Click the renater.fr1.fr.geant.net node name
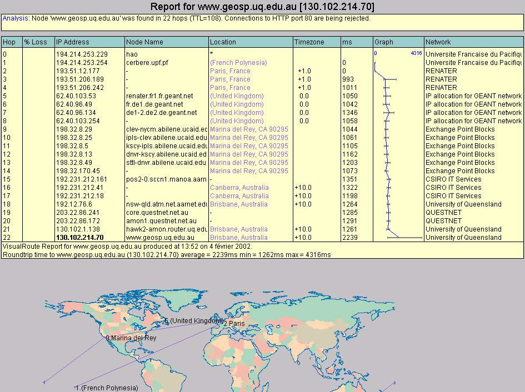 tap(159, 96)
